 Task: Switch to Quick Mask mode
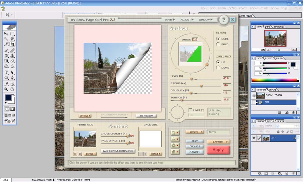coord(12,109)
